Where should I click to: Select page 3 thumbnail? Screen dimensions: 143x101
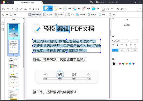(13, 63)
